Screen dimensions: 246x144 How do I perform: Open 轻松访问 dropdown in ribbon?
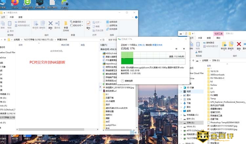[77, 25]
